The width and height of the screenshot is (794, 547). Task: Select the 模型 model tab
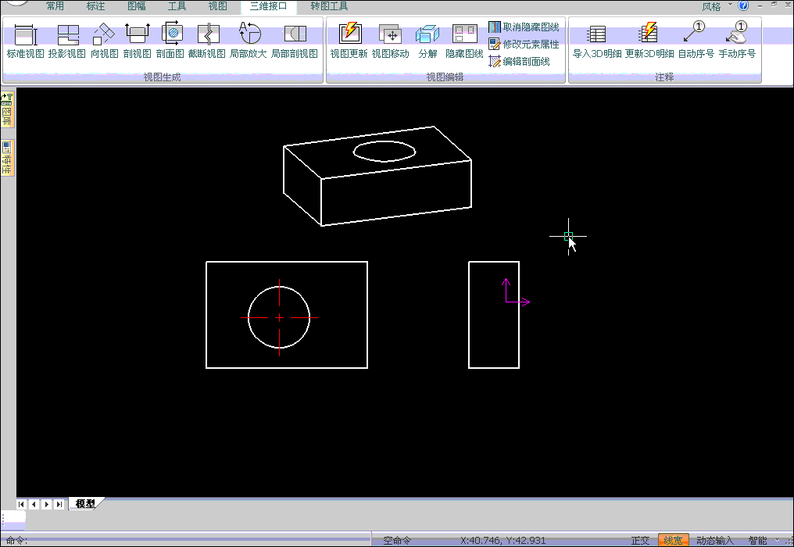[x=85, y=503]
